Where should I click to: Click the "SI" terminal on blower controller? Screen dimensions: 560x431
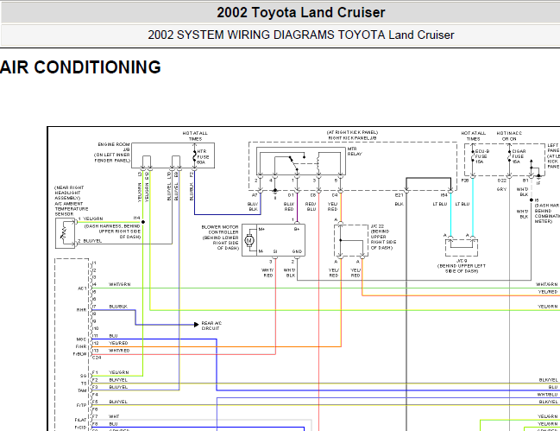pos(275,251)
